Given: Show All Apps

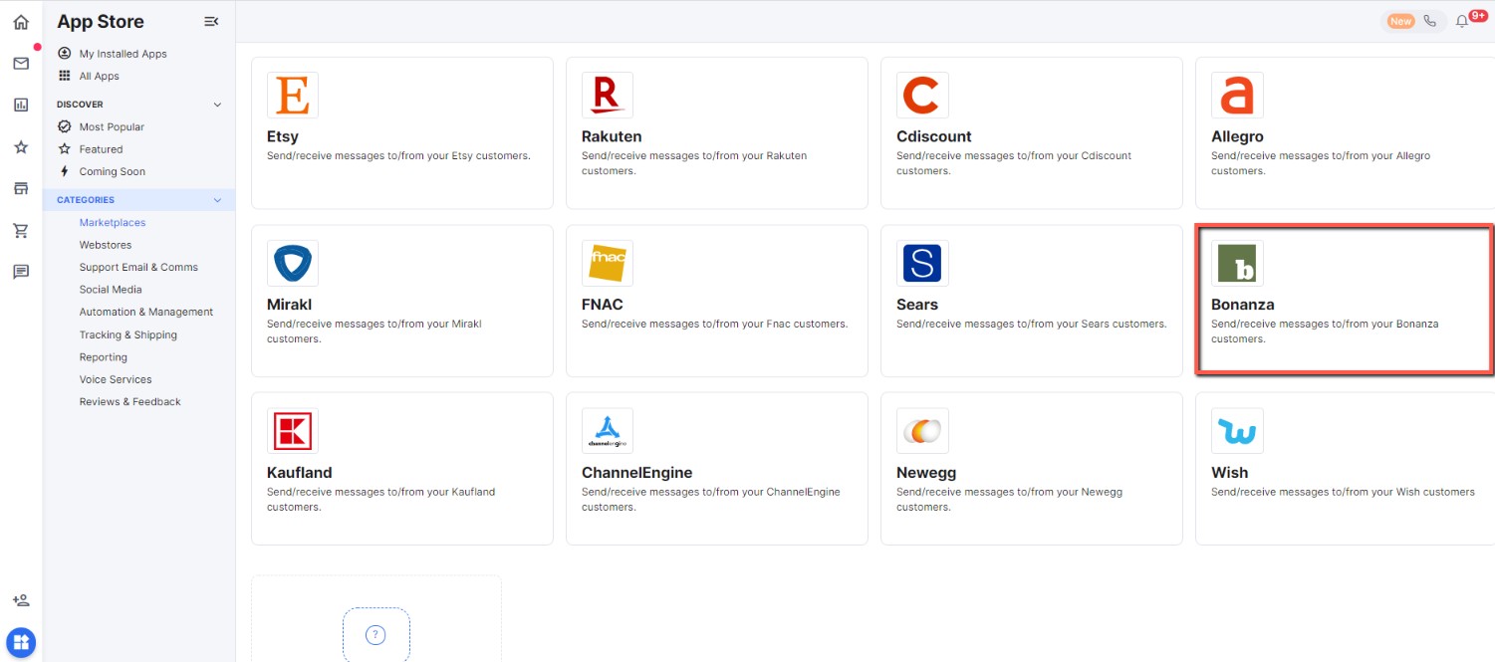Looking at the screenshot, I should tap(100, 76).
